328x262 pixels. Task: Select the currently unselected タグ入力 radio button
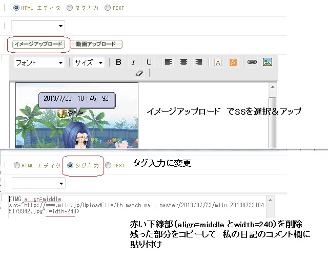tap(71, 8)
